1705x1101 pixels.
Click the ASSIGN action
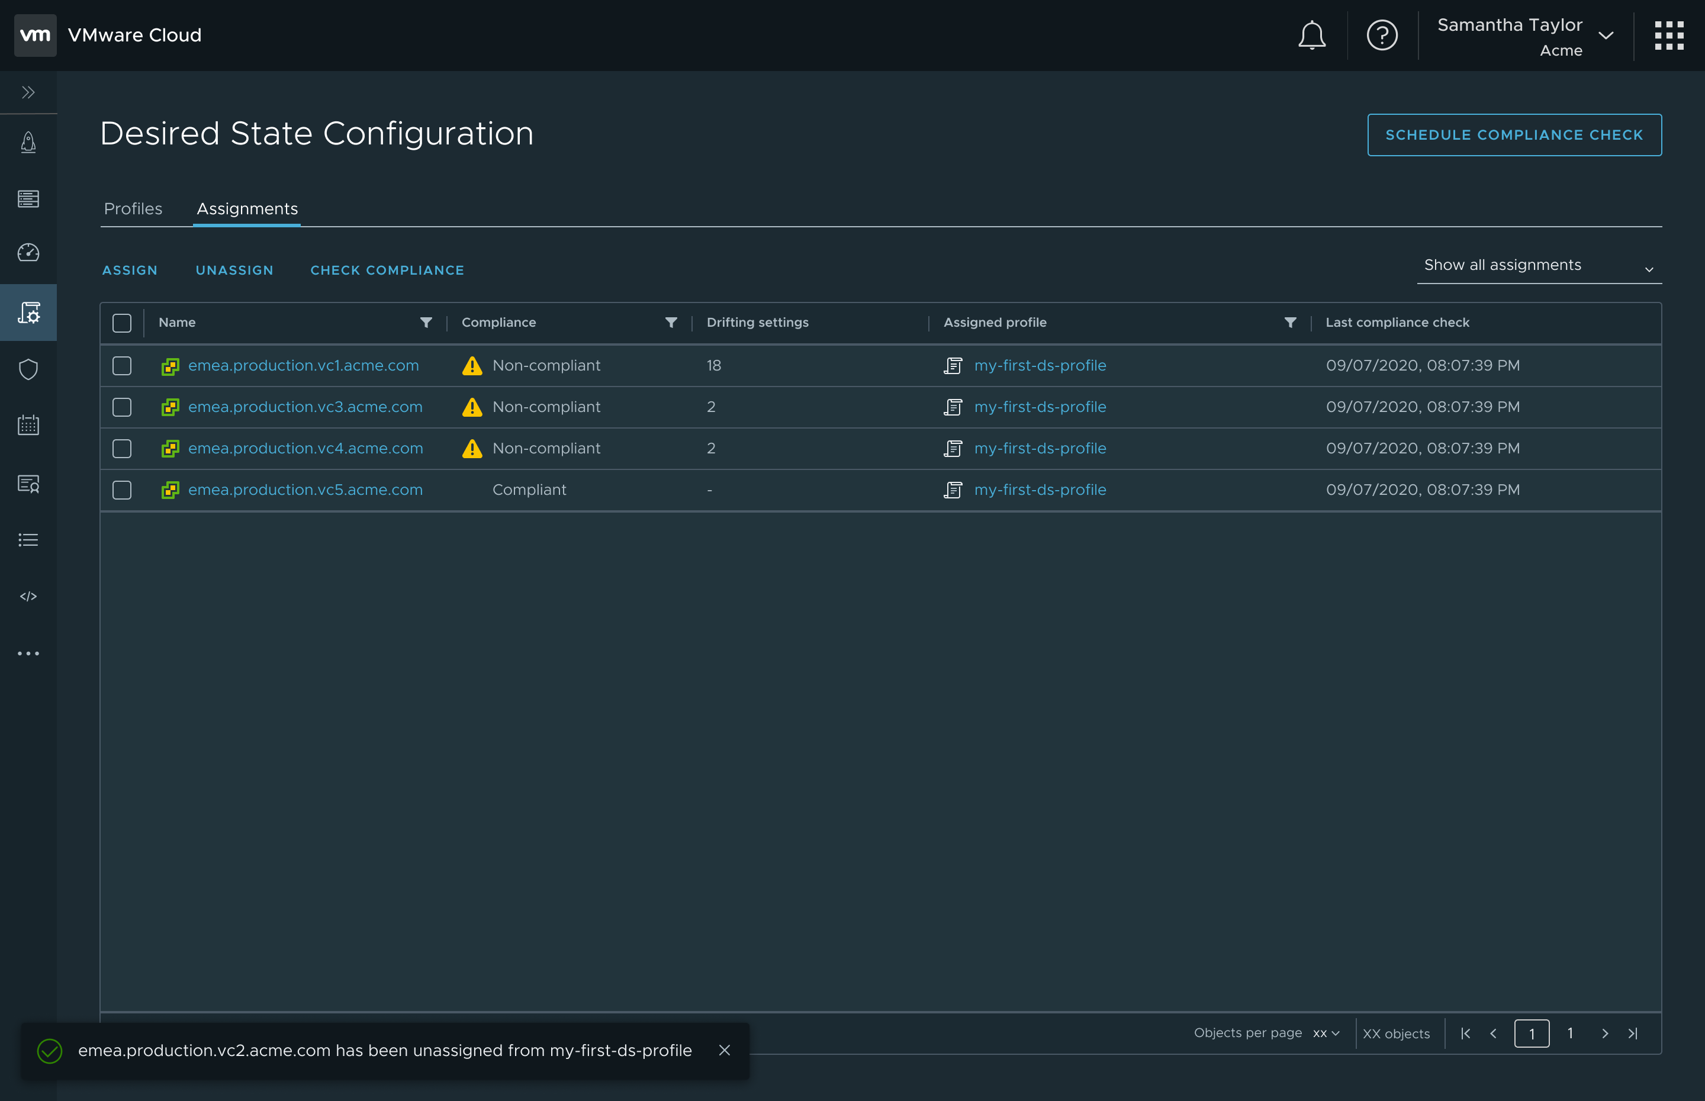[130, 271]
